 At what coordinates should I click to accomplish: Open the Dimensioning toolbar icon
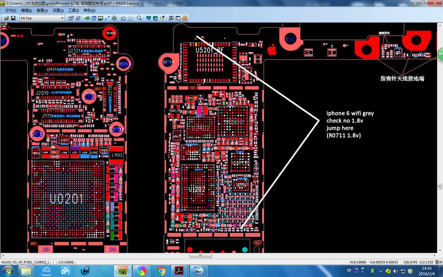(100, 18)
